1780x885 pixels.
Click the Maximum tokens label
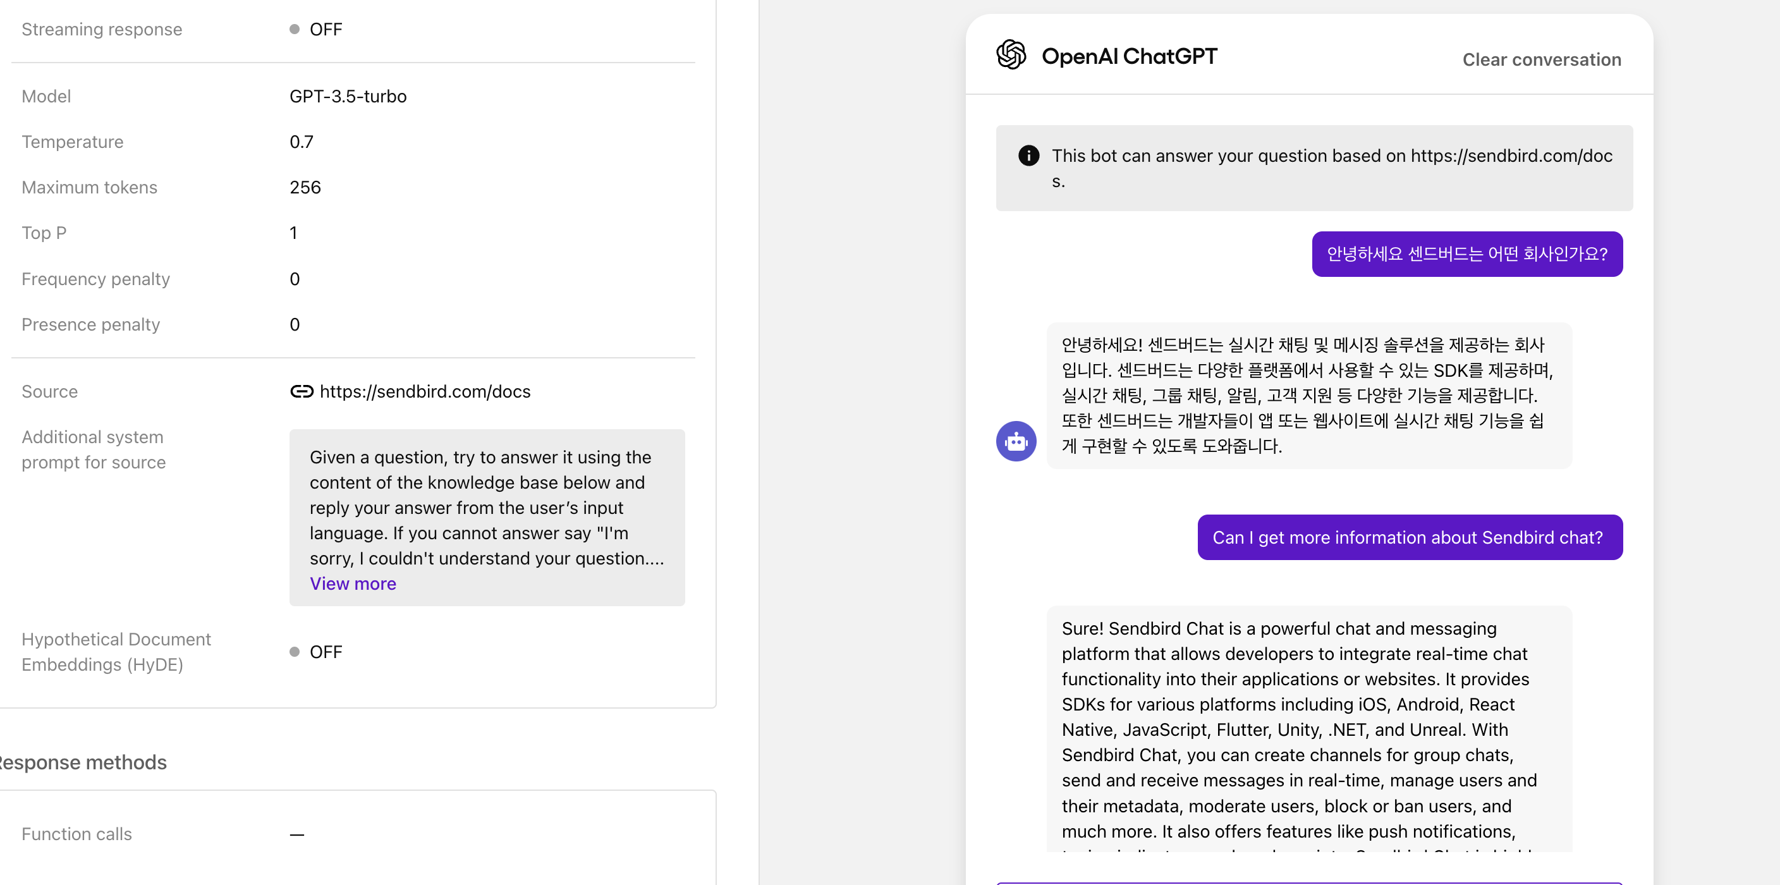[89, 187]
